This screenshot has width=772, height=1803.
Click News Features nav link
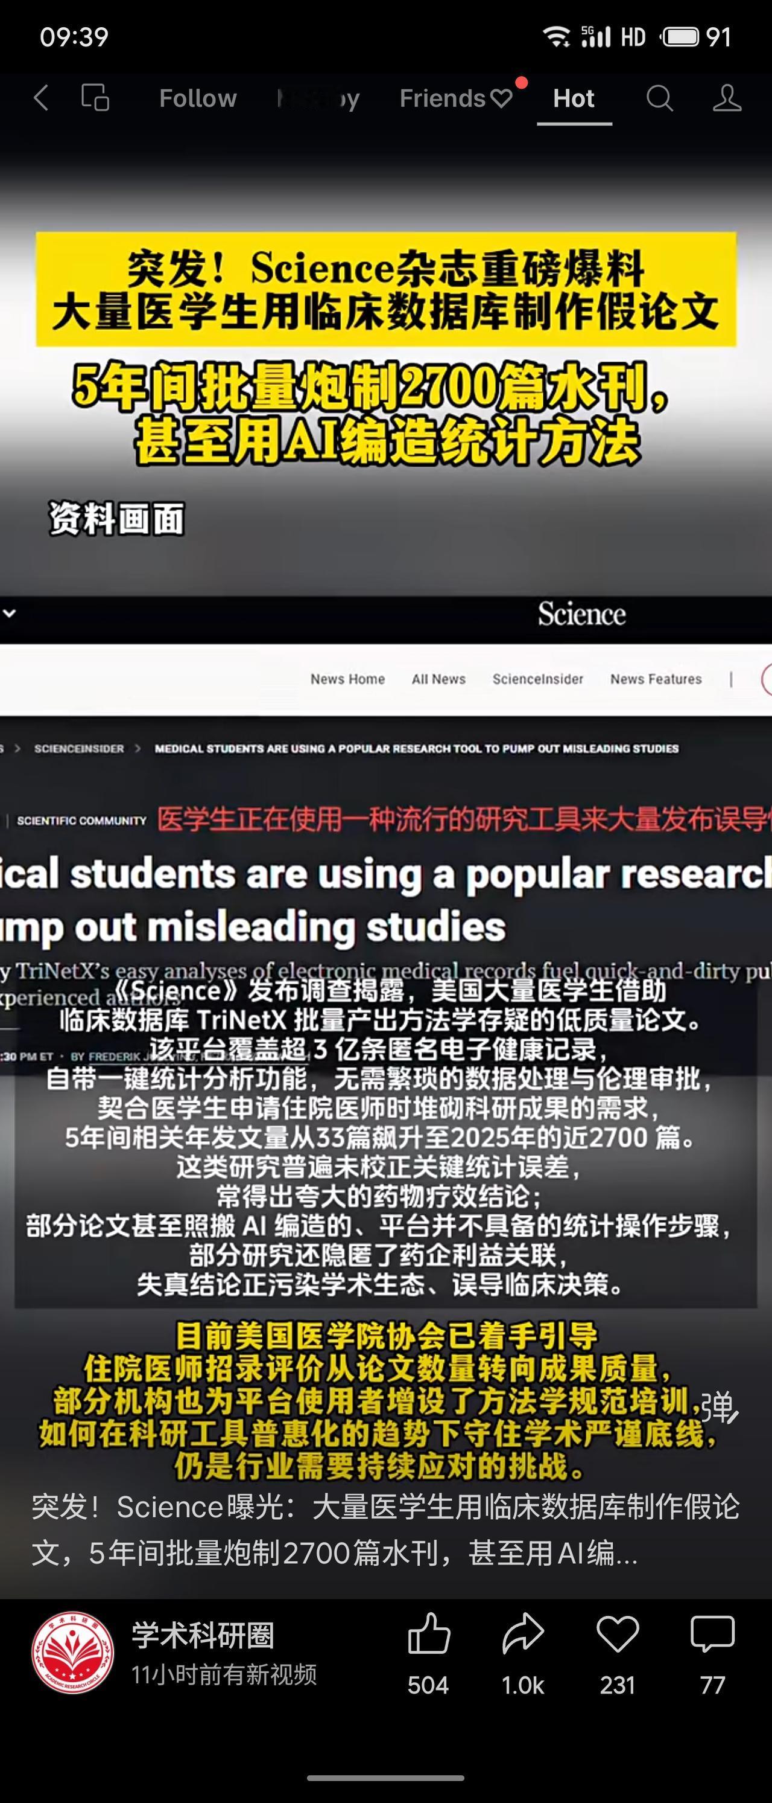point(656,679)
